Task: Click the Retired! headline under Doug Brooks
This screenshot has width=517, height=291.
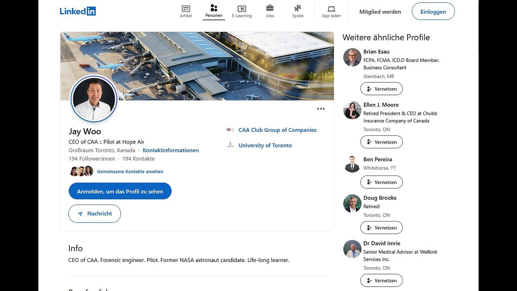Action: point(372,207)
